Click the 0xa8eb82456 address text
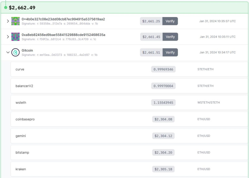This screenshot has height=178, width=249. (x=63, y=35)
